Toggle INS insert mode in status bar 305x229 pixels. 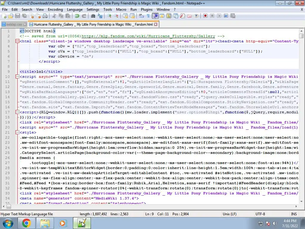coord(294,214)
